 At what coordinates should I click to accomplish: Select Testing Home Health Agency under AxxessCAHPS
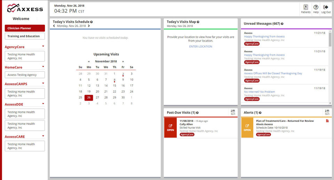click(25, 93)
